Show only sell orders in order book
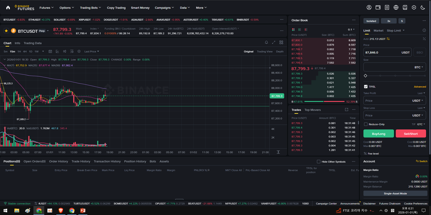 pyautogui.click(x=306, y=30)
